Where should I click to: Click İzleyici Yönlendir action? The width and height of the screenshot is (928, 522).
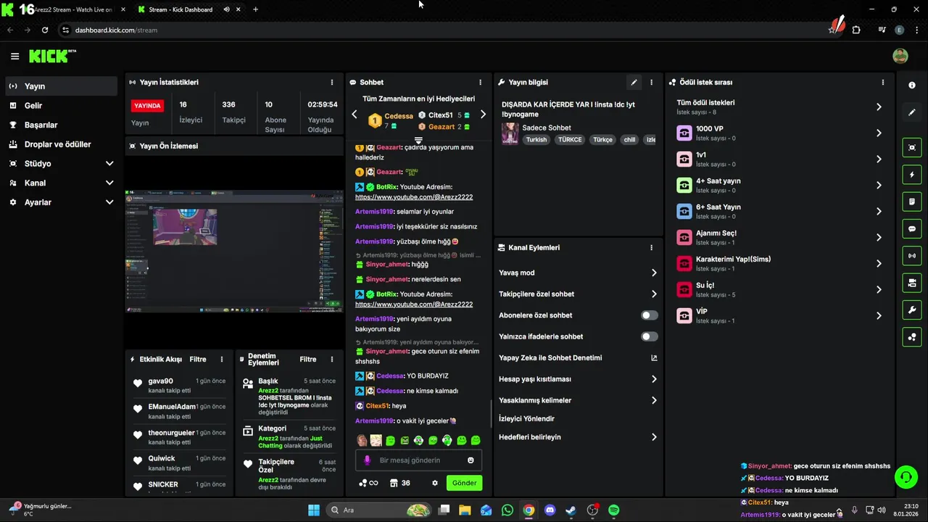click(526, 418)
